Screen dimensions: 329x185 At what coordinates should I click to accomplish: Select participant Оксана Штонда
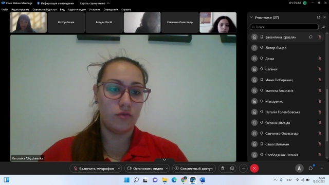(286, 123)
